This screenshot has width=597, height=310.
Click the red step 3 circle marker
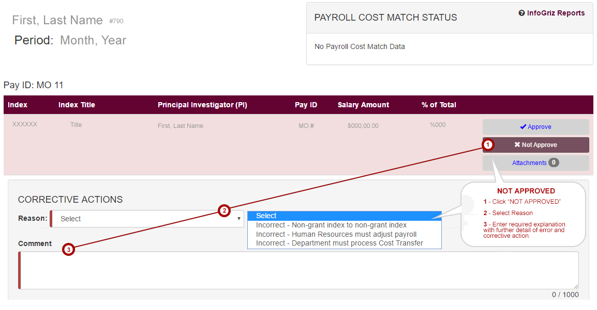(68, 250)
